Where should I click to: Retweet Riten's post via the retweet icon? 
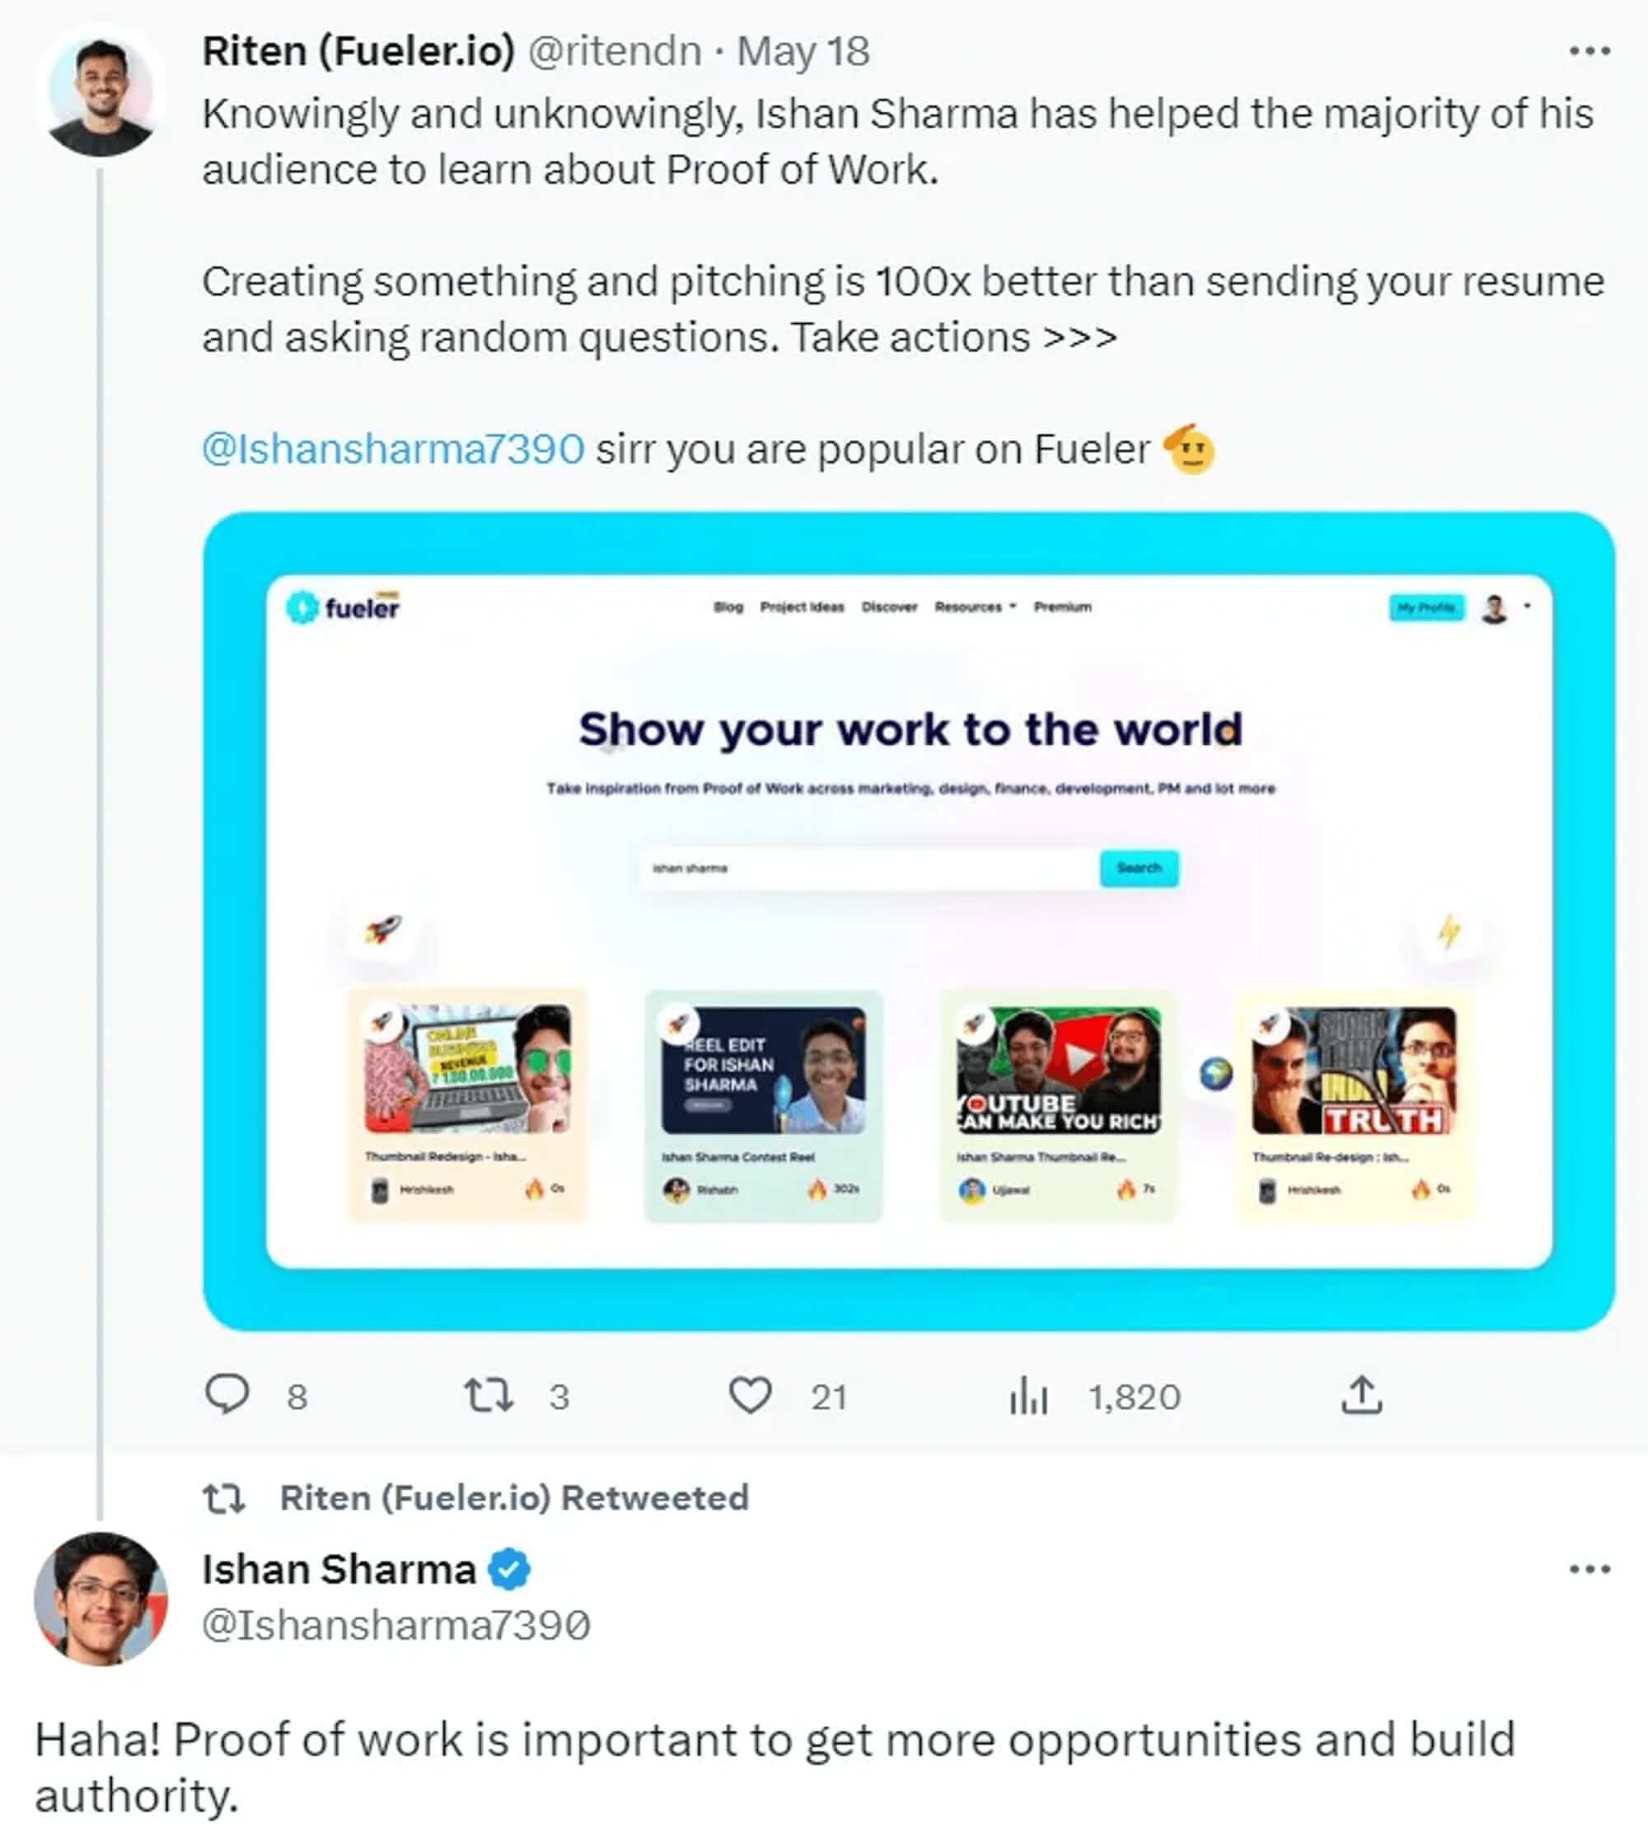(x=489, y=1395)
